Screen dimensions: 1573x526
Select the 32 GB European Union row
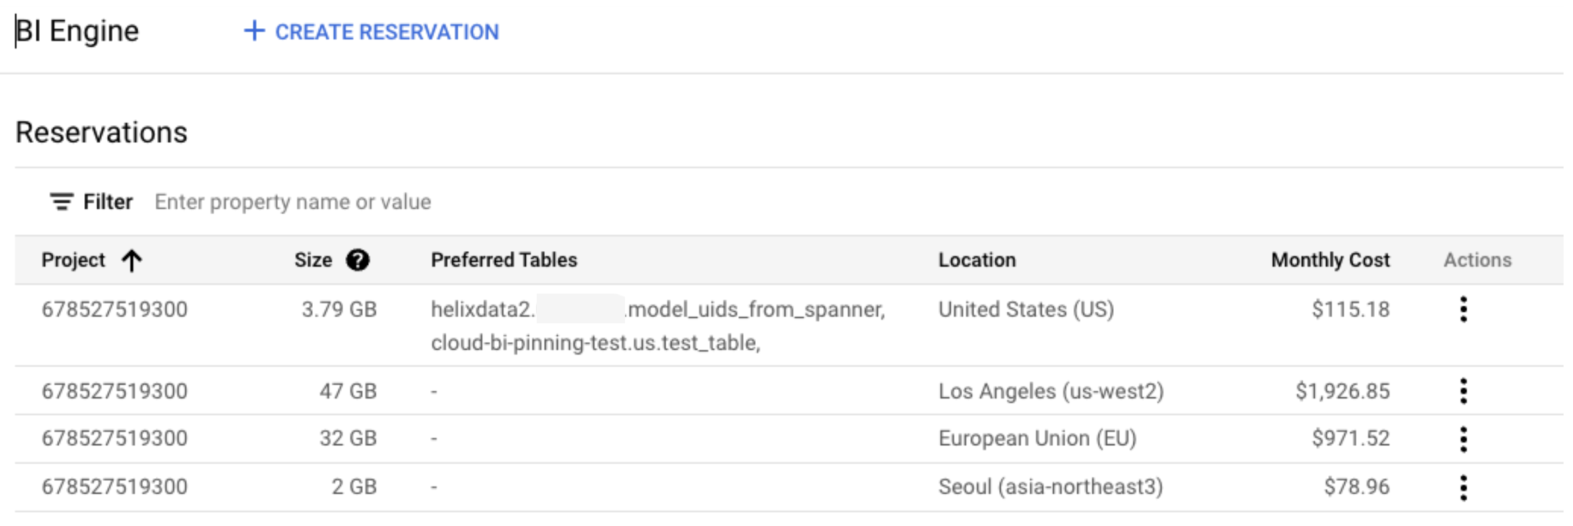tap(347, 438)
